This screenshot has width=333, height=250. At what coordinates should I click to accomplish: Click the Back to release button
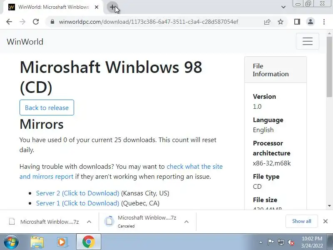[x=47, y=107]
